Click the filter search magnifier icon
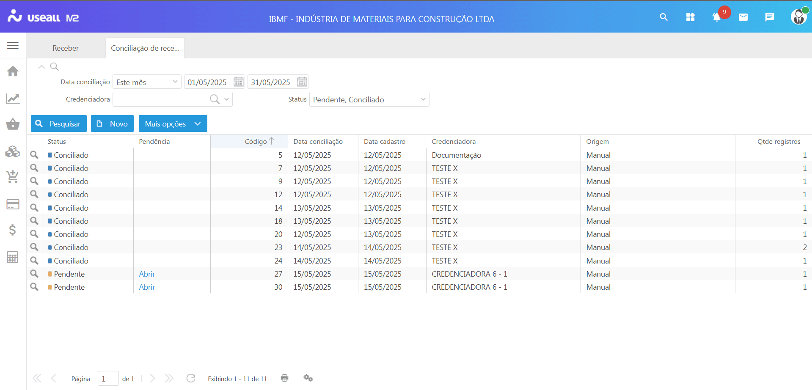This screenshot has height=390, width=812. [55, 66]
